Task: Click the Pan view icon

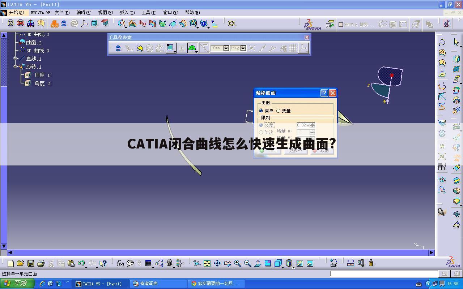Action: 217,263
